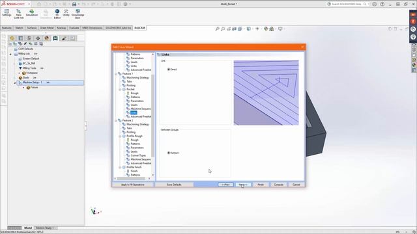
Task: Select the Milling Tools item in CAM tree
Action: tap(29, 68)
